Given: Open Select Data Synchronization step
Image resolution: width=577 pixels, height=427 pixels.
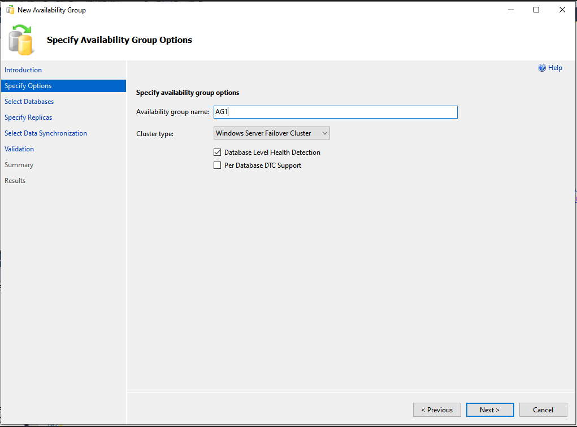Looking at the screenshot, I should [46, 133].
